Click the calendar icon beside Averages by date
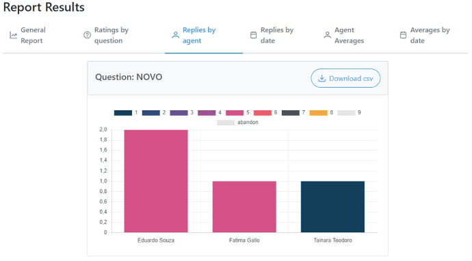Image resolution: width=472 pixels, height=261 pixels. 403,35
